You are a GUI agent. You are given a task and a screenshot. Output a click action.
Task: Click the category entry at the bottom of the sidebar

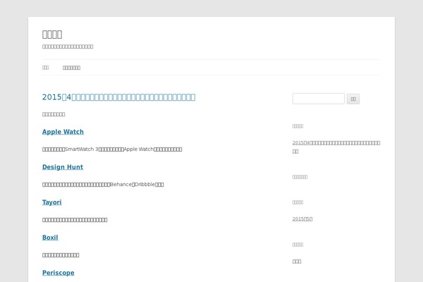(x=297, y=262)
